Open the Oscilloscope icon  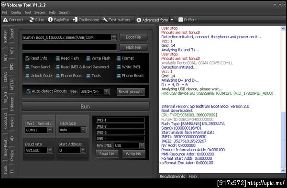(75, 20)
